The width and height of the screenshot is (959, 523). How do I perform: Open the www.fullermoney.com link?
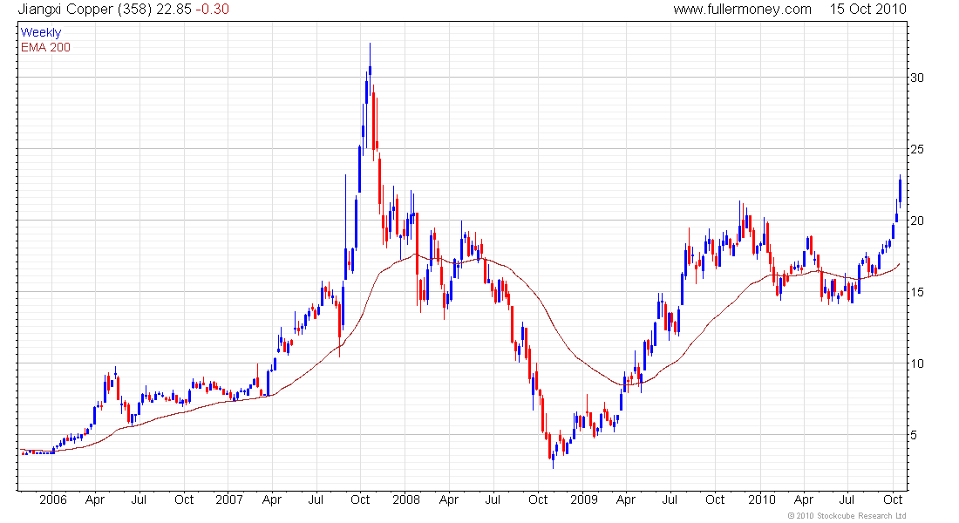coord(742,10)
